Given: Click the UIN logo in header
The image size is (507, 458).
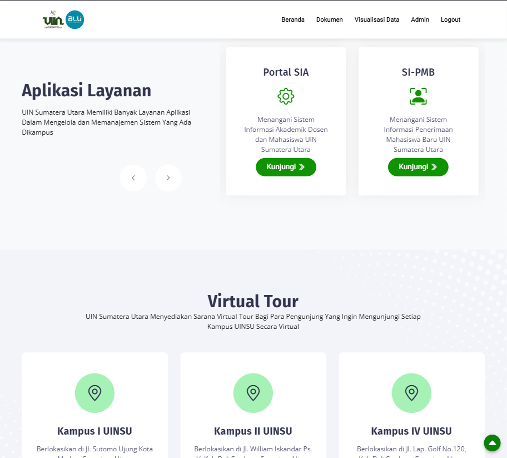Looking at the screenshot, I should (x=53, y=19).
